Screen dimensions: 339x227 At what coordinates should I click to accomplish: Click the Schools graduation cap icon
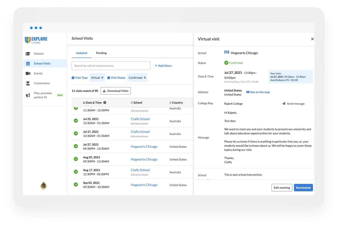point(28,54)
